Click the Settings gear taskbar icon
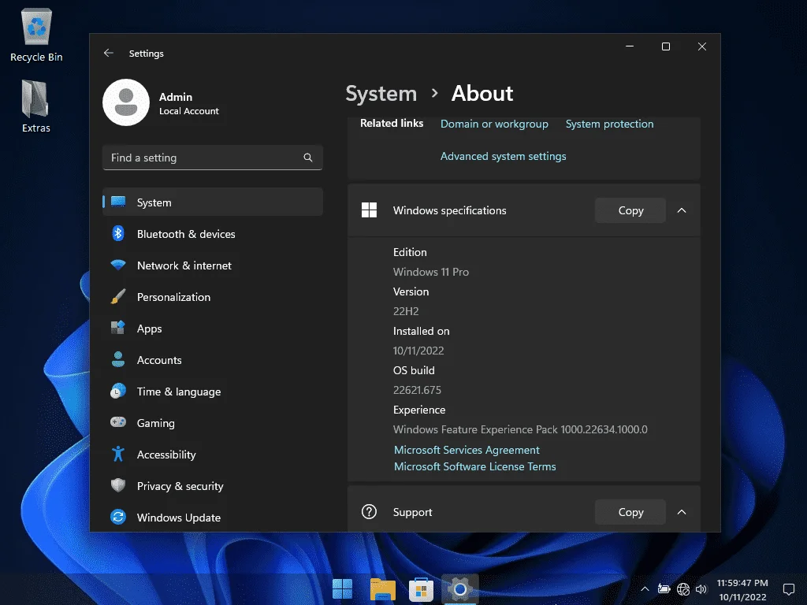807x605 pixels. 460,589
